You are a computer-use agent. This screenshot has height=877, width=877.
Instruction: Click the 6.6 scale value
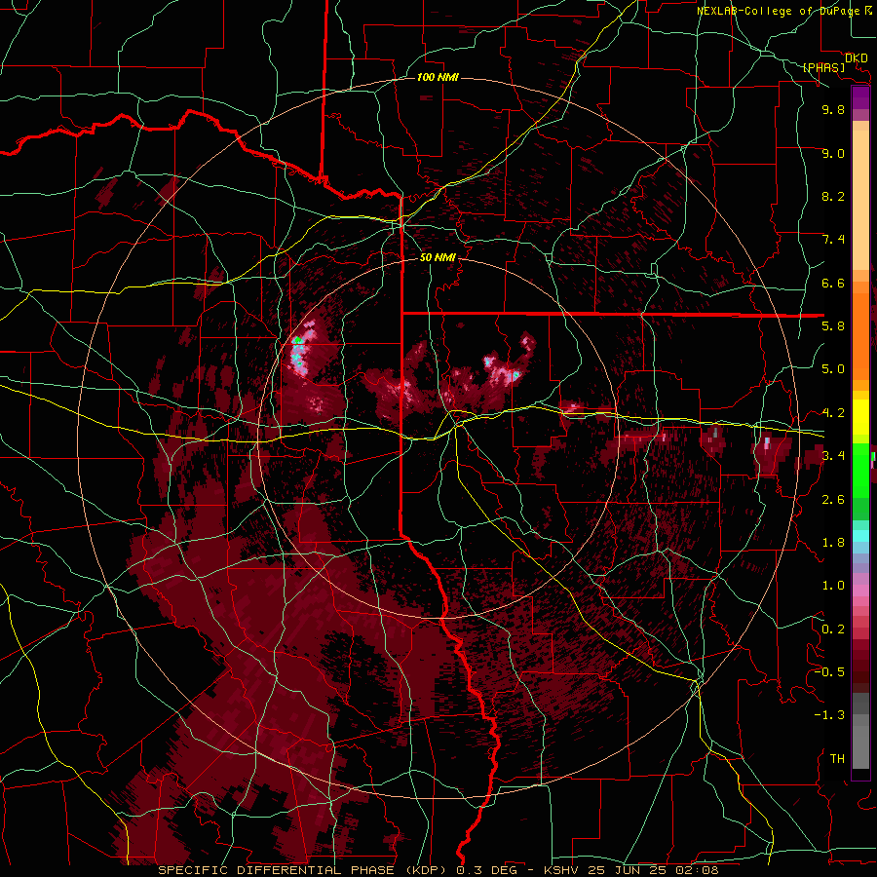point(833,283)
